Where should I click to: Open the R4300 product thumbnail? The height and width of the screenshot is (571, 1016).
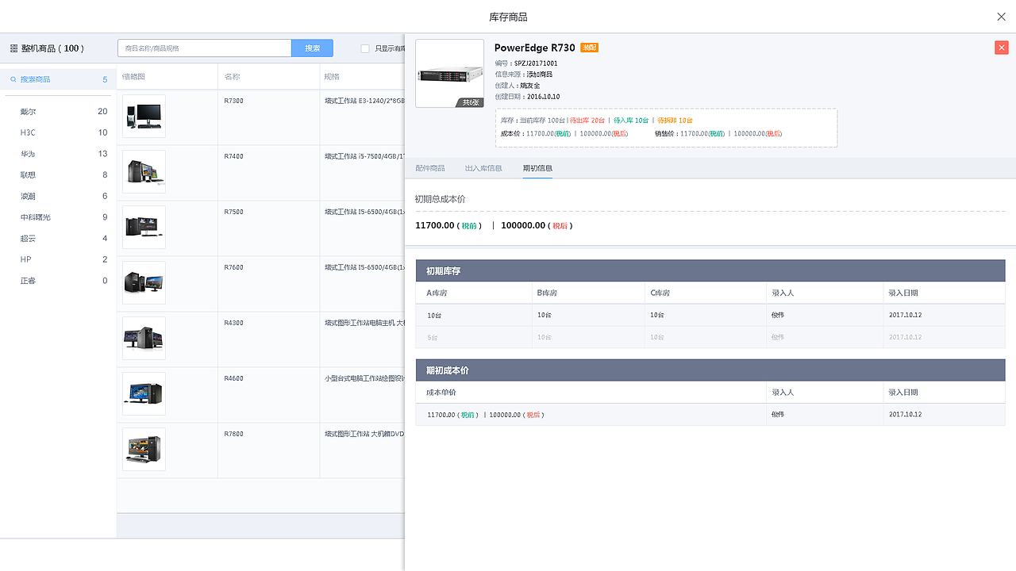tap(144, 339)
